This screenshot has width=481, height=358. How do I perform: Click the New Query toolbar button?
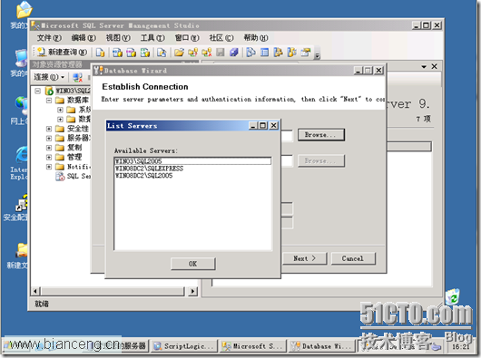(x=63, y=53)
